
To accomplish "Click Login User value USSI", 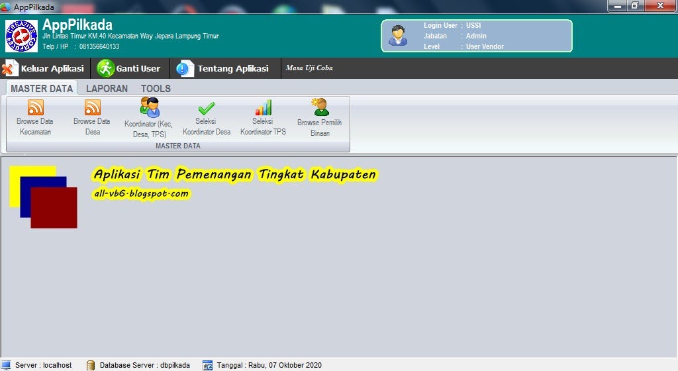I will coord(473,26).
